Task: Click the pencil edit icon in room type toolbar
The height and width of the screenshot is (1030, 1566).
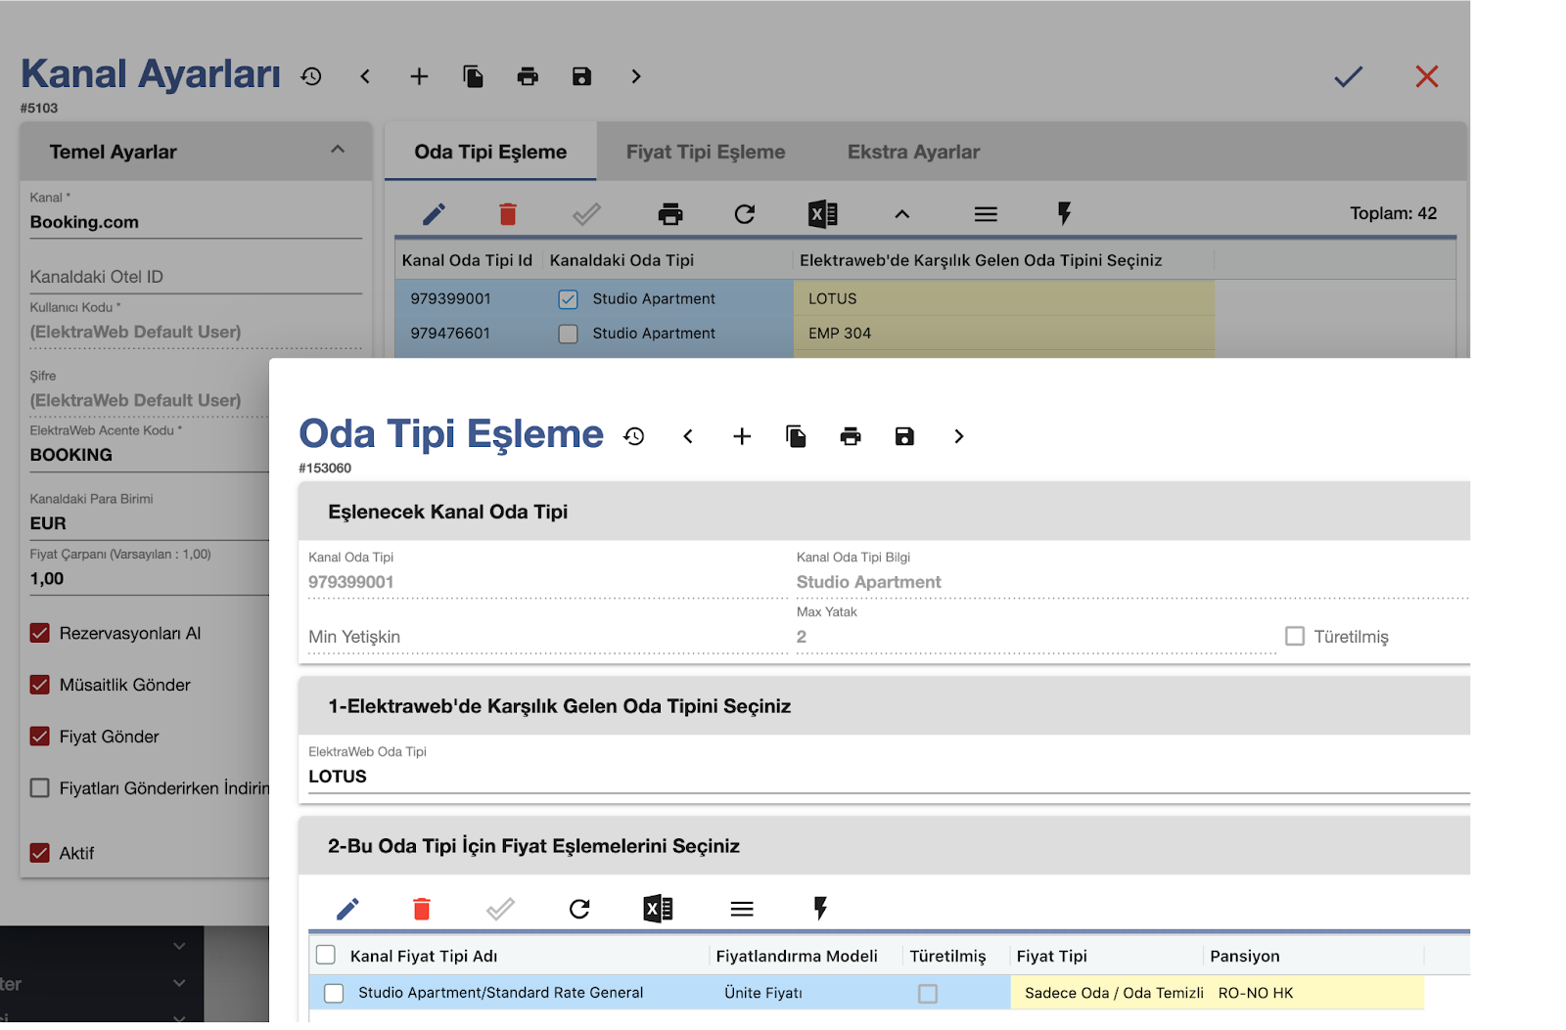Action: tap(434, 214)
